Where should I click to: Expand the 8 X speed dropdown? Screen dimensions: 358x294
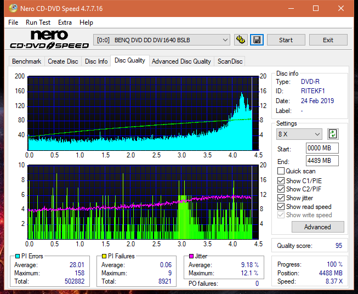(299, 134)
